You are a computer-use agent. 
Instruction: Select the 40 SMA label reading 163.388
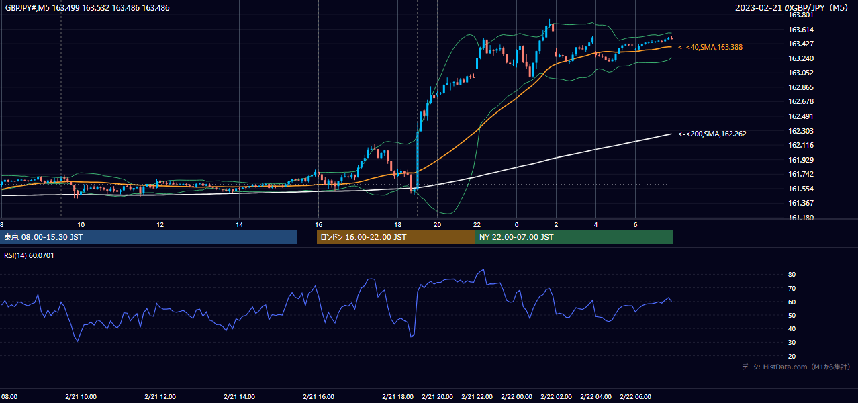[710, 47]
